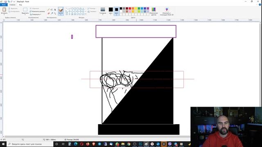Select the Color picker eyedropper tool
The height and width of the screenshot is (147, 262).
tap(52, 13)
